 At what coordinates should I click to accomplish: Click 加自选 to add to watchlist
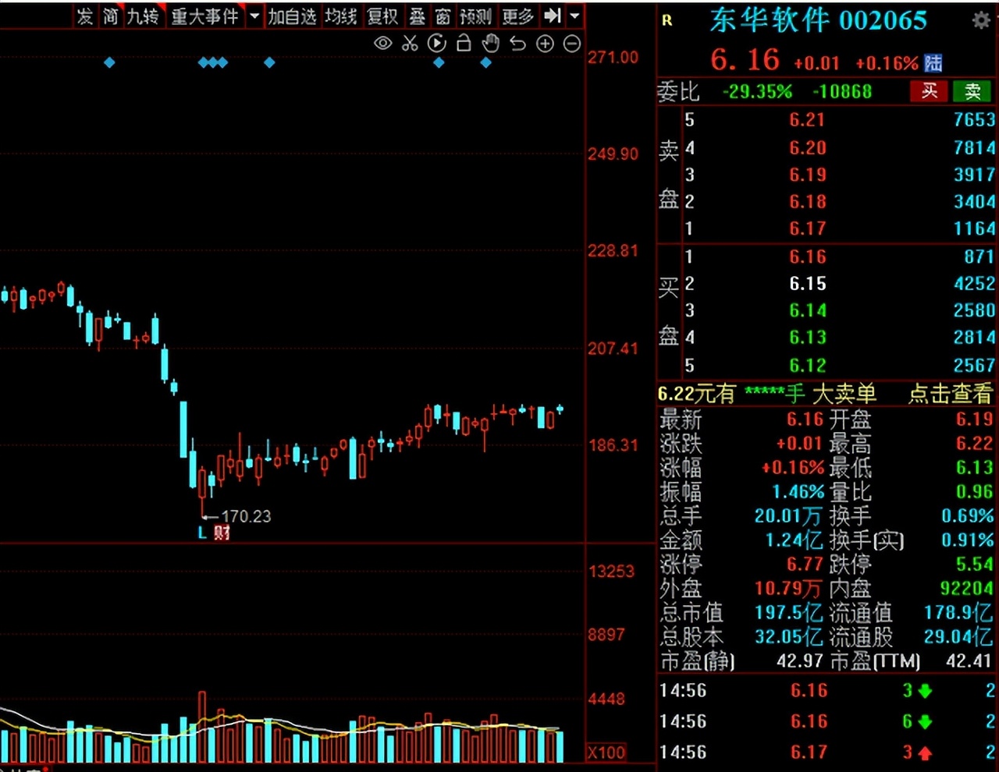(293, 16)
